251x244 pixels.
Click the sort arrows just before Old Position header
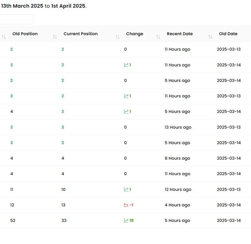point(4,37)
